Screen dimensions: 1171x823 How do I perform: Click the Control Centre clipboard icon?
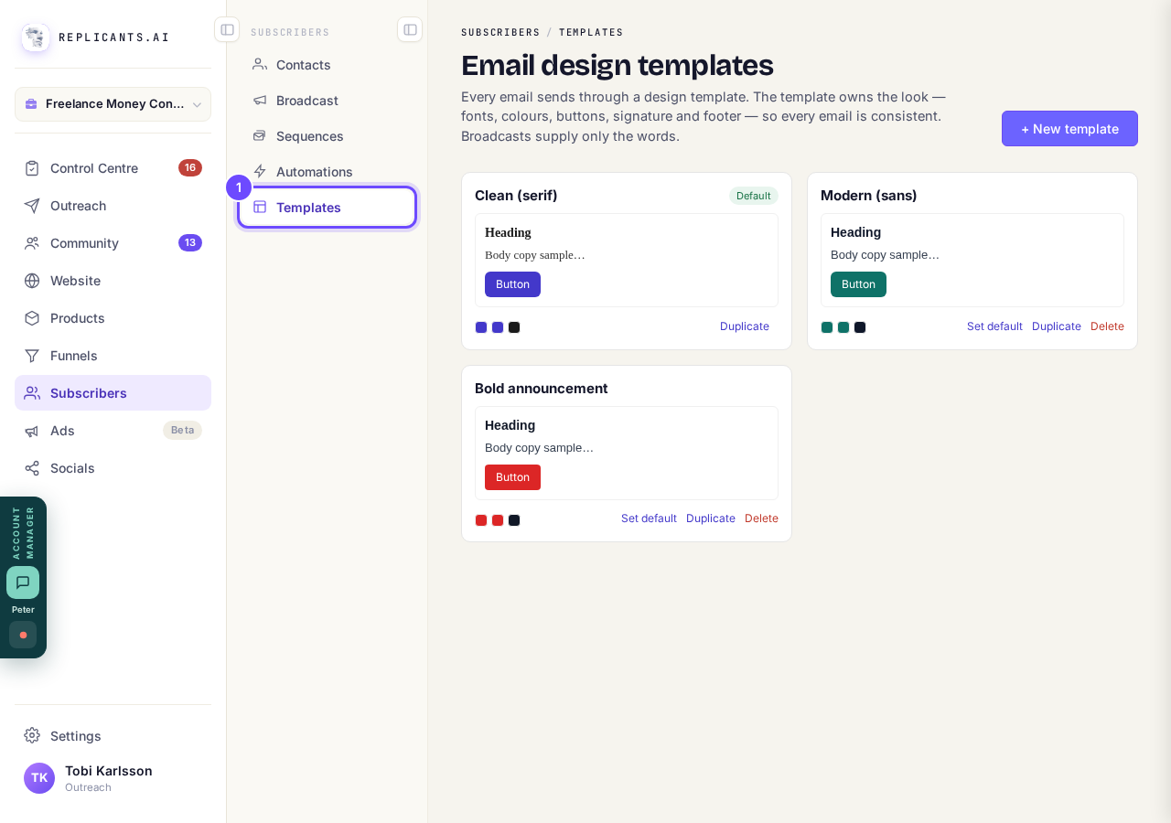click(32, 168)
